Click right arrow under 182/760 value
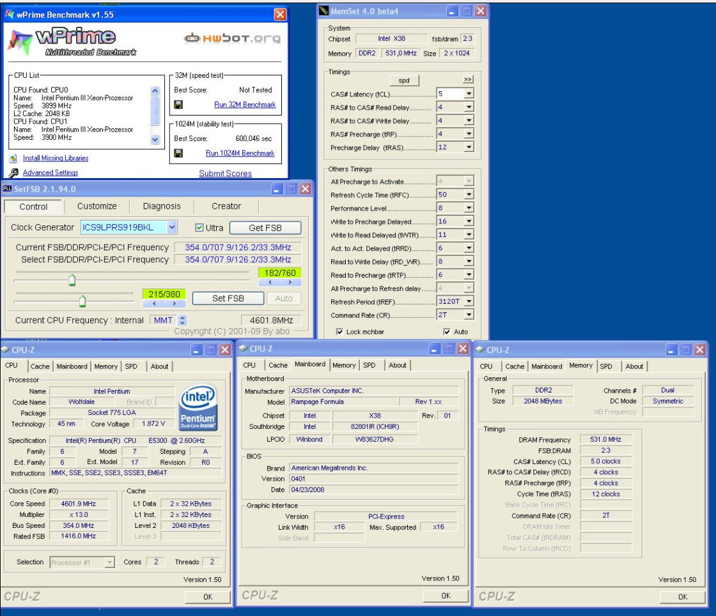Image resolution: width=716 pixels, height=616 pixels. point(290,282)
